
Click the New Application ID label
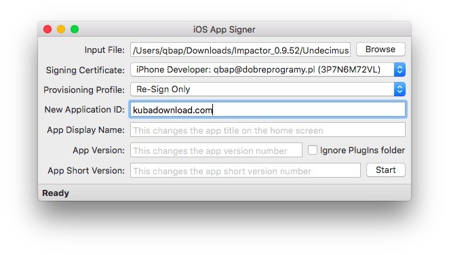click(x=85, y=110)
